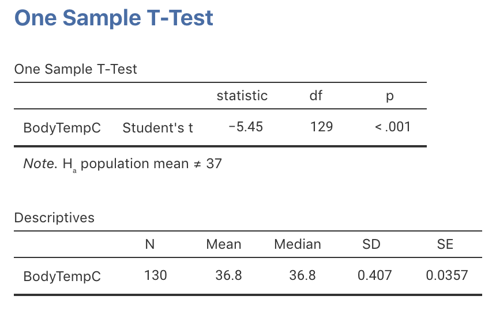Click BodyTempC in the T-Test table row
The image size is (496, 311).
(62, 127)
